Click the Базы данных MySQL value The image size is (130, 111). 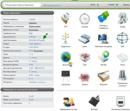coord(33,61)
